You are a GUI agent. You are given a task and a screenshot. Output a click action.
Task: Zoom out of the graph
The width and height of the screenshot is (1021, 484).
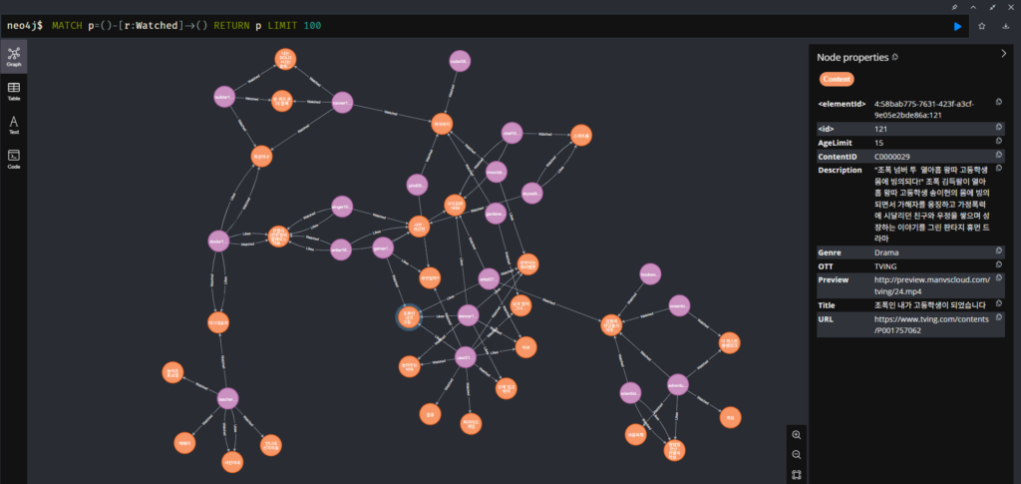(797, 455)
